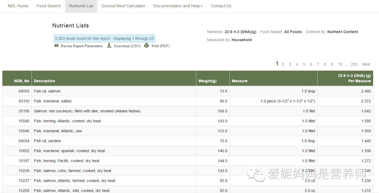
Task: Open the Contact Us page
Action: coord(221,6)
